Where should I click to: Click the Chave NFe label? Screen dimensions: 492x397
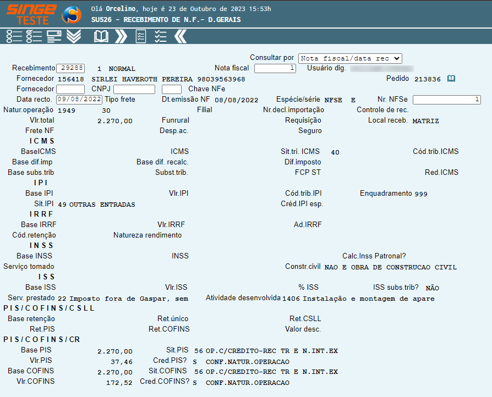tap(207, 89)
